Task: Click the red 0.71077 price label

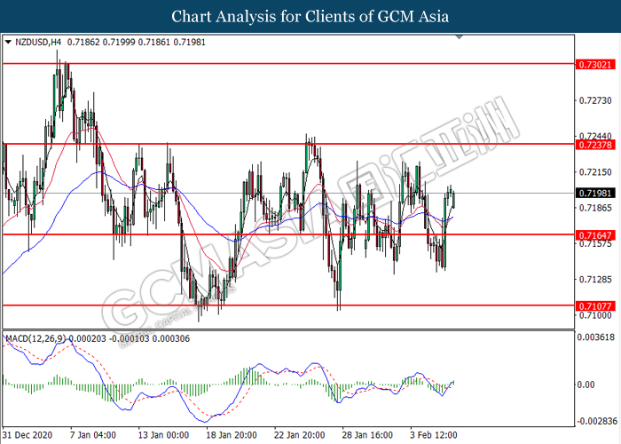Action: (x=595, y=305)
